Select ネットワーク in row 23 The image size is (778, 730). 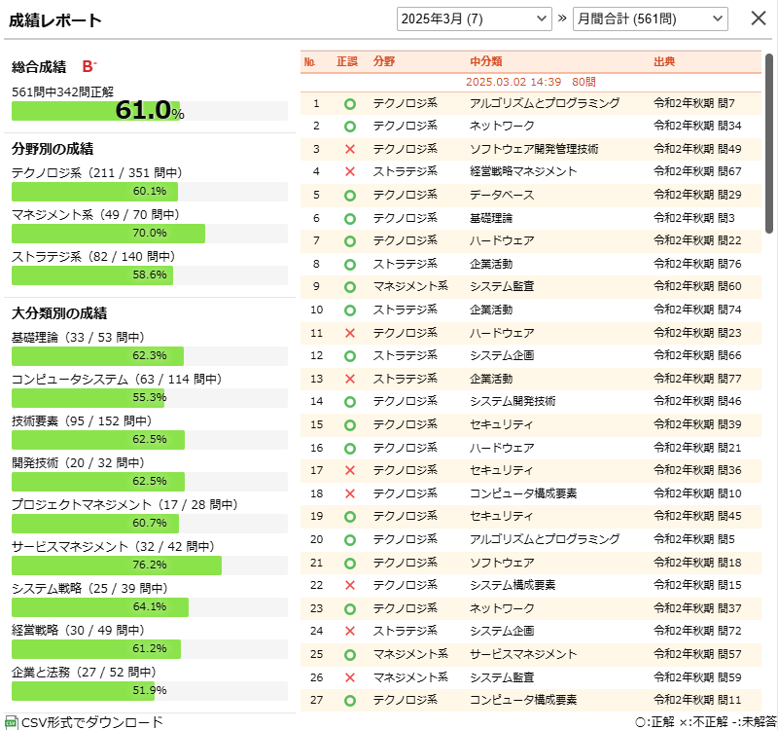502,608
